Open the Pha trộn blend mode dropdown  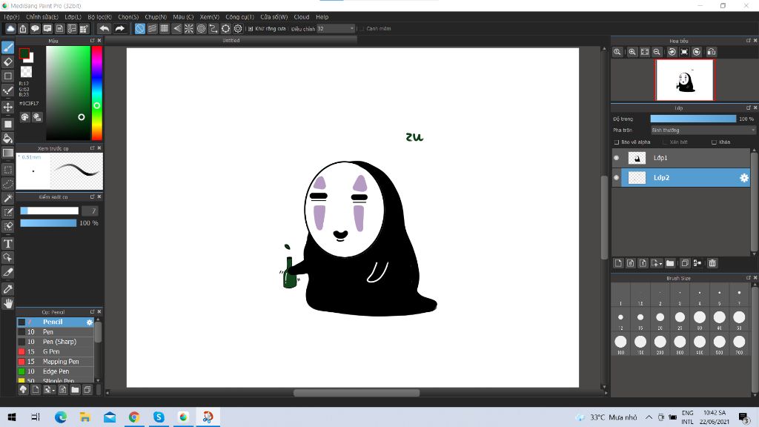pos(702,130)
